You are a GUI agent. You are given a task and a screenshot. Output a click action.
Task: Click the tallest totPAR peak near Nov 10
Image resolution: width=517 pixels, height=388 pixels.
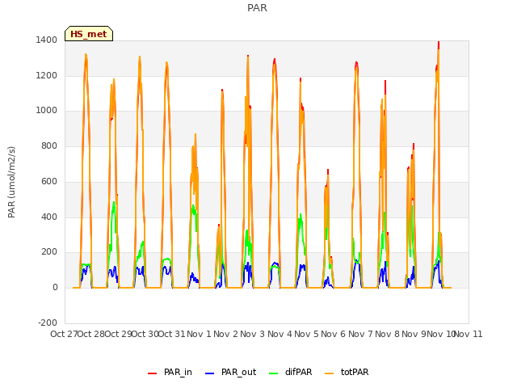(x=439, y=50)
